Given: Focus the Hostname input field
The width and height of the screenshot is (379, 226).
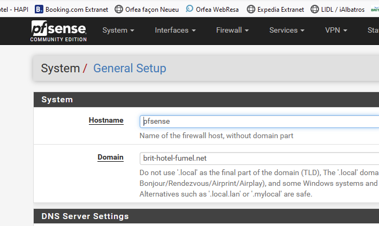Looking at the screenshot, I should pyautogui.click(x=259, y=122).
